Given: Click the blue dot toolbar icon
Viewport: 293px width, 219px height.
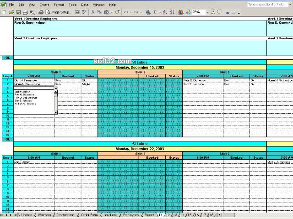Looking at the screenshot, I should point(228,13).
